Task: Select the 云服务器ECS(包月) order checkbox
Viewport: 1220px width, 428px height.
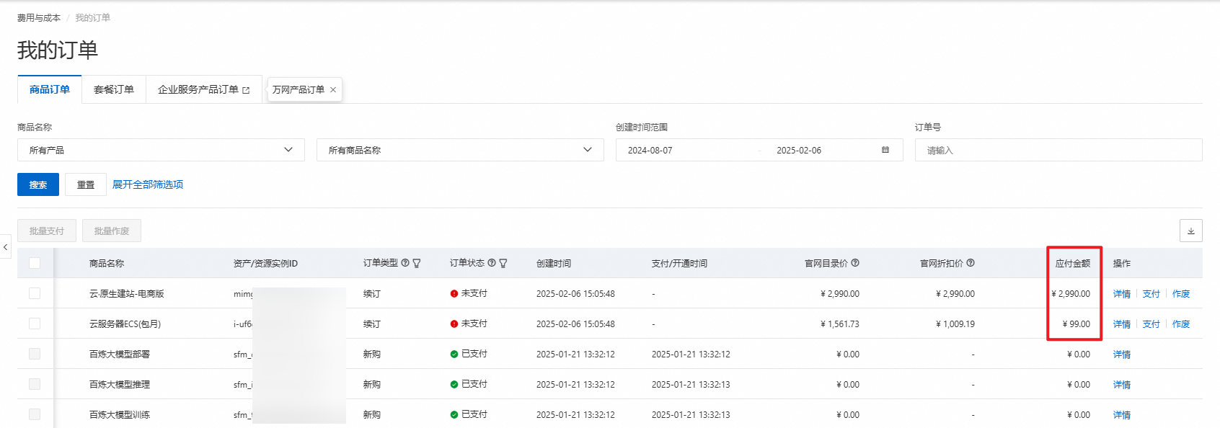Action: tap(35, 324)
